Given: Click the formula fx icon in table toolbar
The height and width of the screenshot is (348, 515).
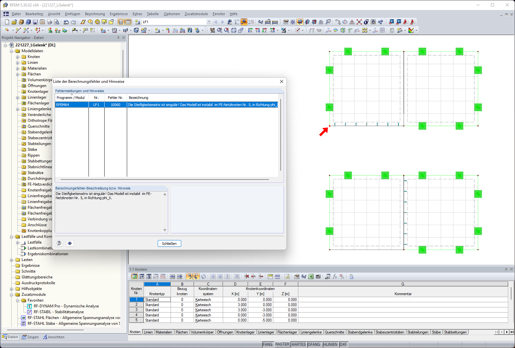Looking at the screenshot, I should coord(335,276).
